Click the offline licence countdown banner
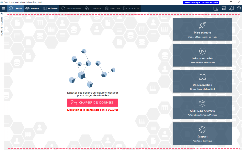Screen dimensions: 242x150 pos(201,2)
